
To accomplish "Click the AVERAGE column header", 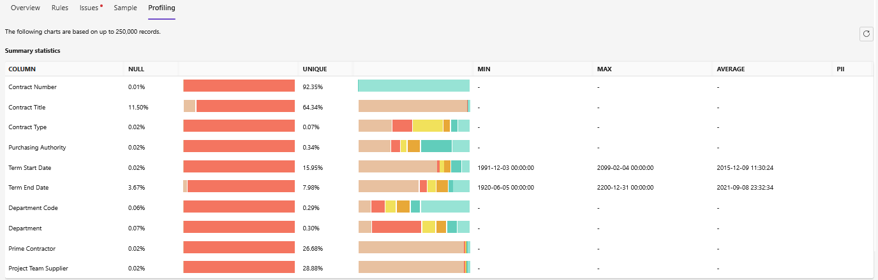I will pos(731,69).
